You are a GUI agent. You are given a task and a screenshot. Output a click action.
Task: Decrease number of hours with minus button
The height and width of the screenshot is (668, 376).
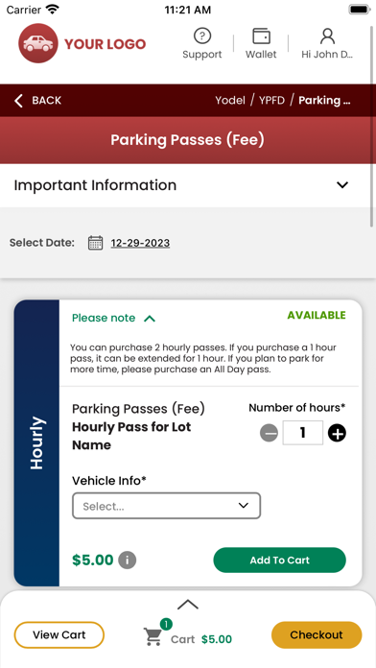click(269, 434)
